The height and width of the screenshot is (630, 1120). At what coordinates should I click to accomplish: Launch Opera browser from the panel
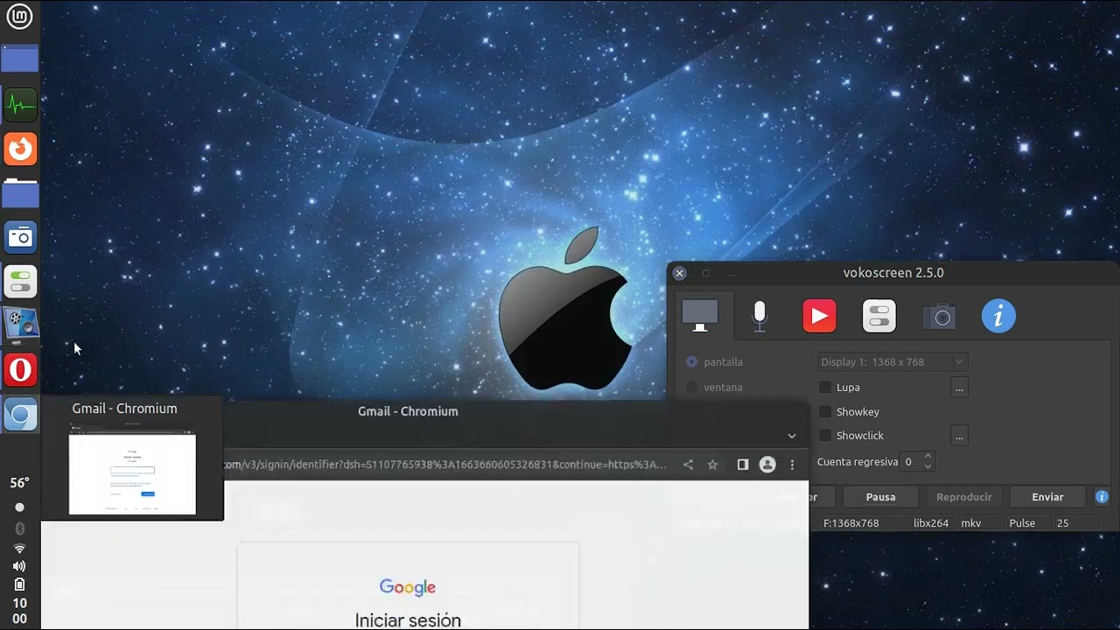coord(20,369)
